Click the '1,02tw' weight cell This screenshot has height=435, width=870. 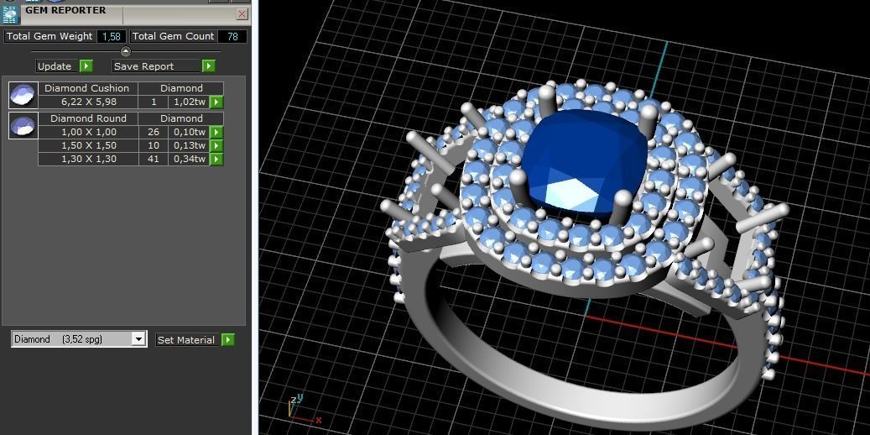tap(189, 102)
